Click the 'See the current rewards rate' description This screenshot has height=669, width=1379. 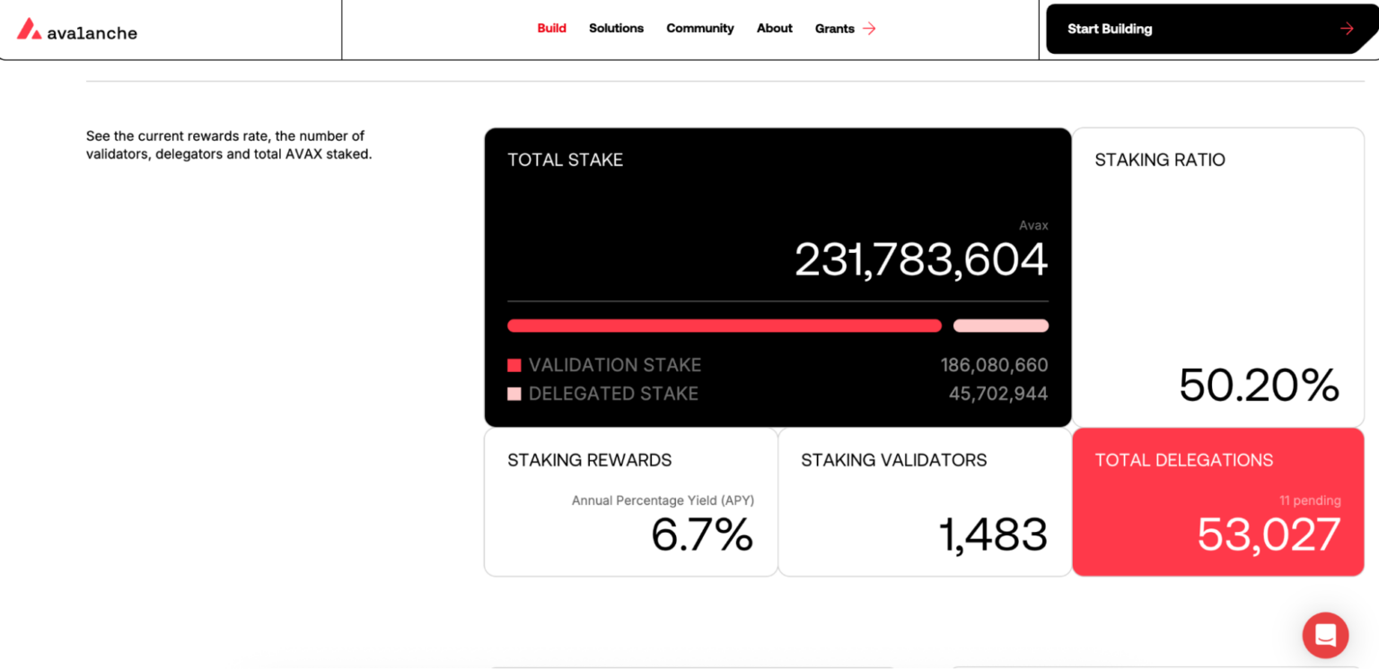(x=229, y=145)
